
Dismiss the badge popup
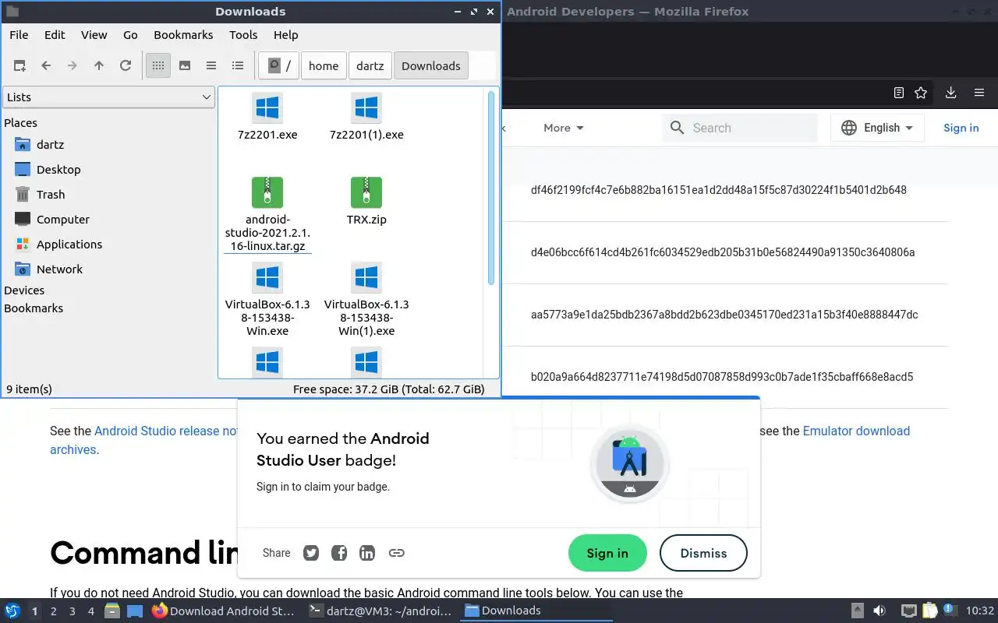[x=703, y=553]
